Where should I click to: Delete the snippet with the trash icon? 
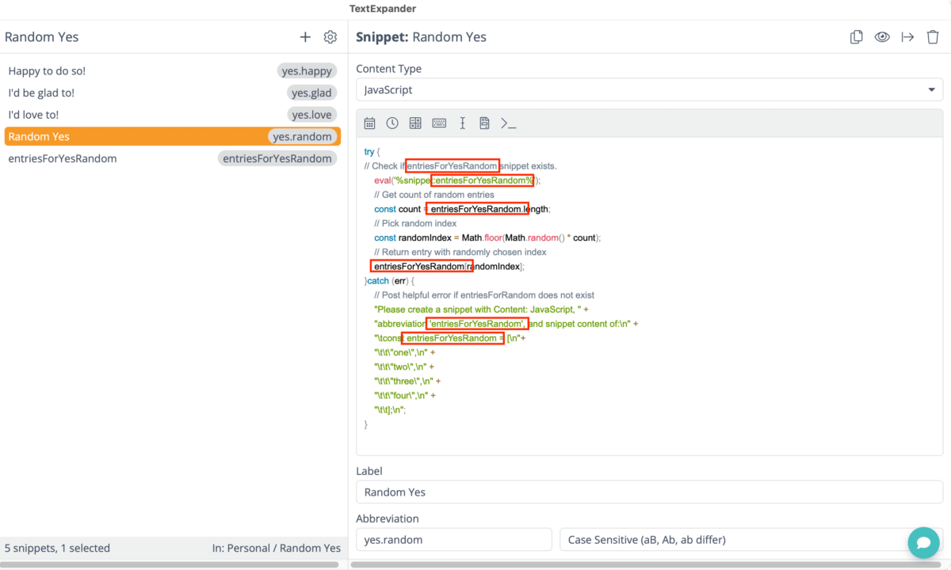click(934, 37)
